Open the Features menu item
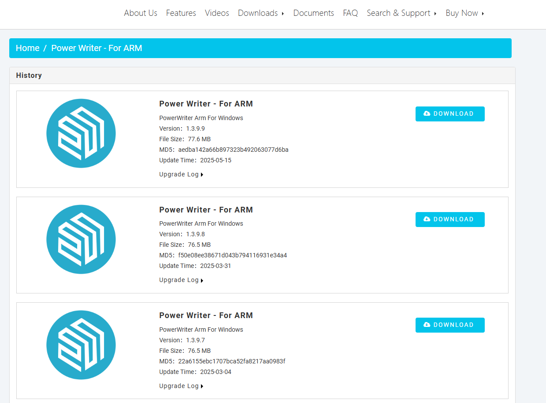Viewport: 546px width, 403px height. coord(181,13)
